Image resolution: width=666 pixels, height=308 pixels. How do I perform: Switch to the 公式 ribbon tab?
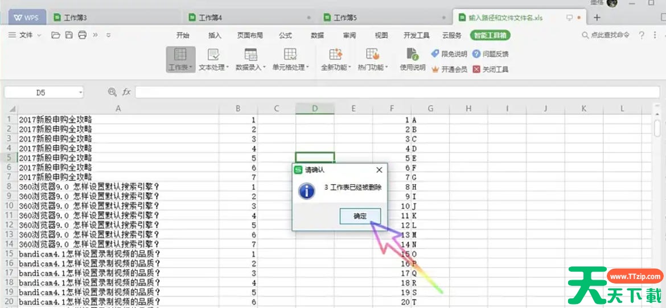285,36
